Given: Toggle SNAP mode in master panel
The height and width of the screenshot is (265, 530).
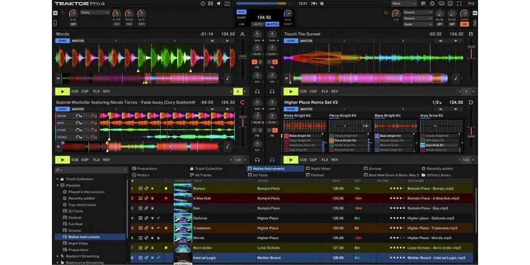Looking at the screenshot, I should (x=241, y=12).
